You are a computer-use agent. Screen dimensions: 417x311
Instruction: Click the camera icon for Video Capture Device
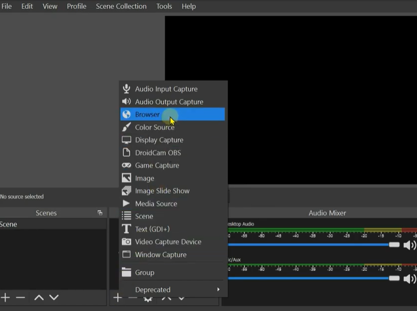[x=126, y=242]
